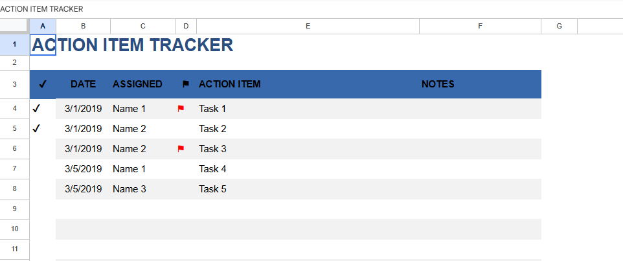Viewport: 623px width, 261px height.
Task: Click the DATE column heading
Action: tap(83, 84)
